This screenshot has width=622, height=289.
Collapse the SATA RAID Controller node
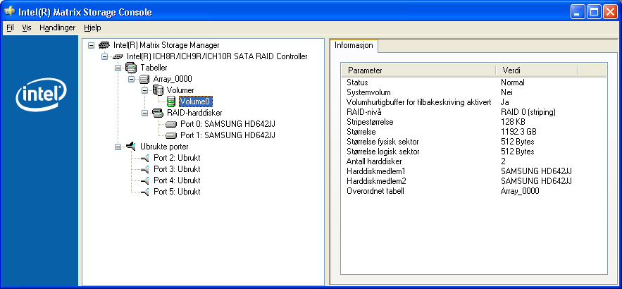click(x=104, y=57)
